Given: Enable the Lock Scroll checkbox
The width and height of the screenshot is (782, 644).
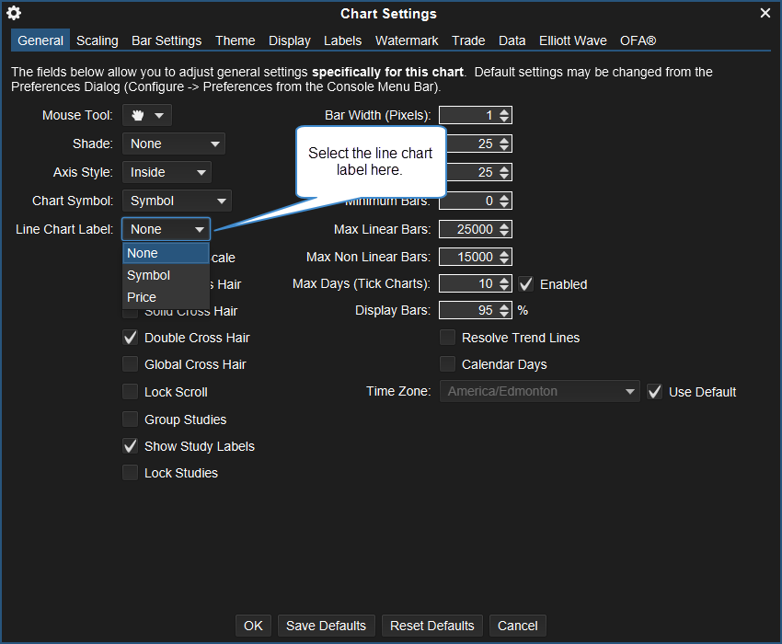Looking at the screenshot, I should click(131, 392).
